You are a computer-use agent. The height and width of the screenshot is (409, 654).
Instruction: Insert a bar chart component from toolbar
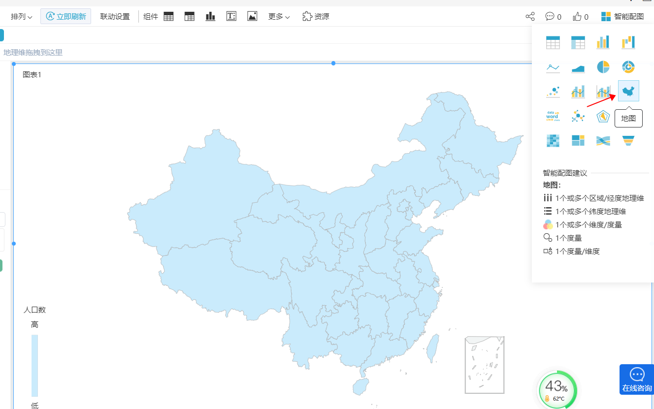(x=210, y=16)
